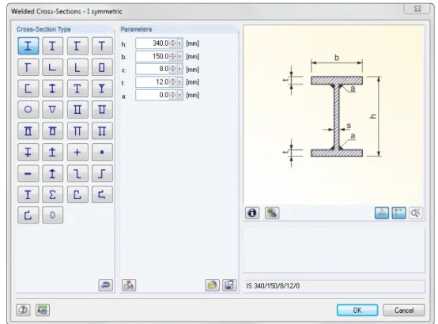Click the IS 340/150/8/12/0 name field
438x324 pixels.
(334, 286)
